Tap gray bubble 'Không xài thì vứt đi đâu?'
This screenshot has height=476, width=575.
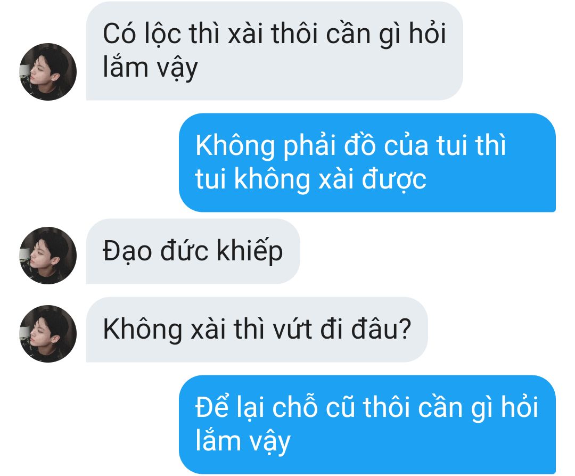[x=257, y=330]
